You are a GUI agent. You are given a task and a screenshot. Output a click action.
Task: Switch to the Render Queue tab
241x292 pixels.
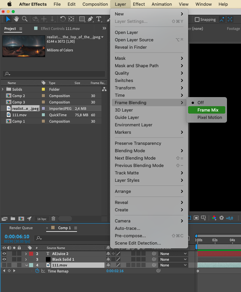click(x=21, y=228)
